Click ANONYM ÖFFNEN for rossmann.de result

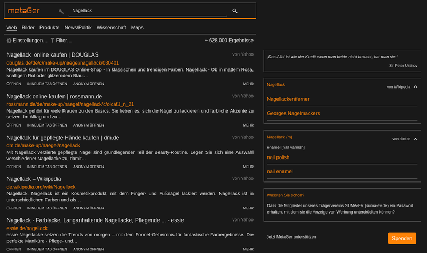point(89,125)
